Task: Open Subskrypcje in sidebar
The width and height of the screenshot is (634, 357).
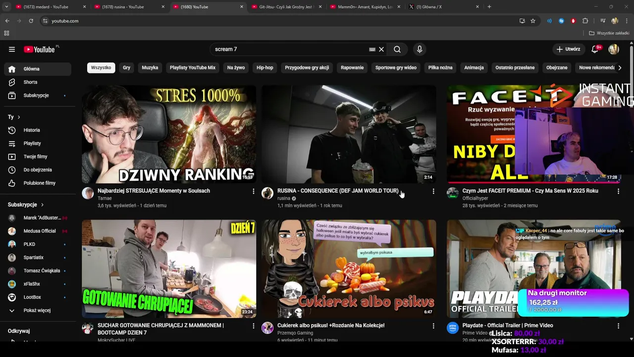Action: [x=38, y=95]
